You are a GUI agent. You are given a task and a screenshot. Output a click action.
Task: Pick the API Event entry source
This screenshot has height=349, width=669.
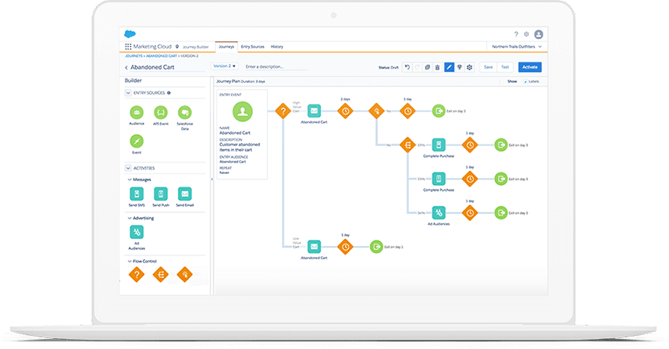click(161, 112)
